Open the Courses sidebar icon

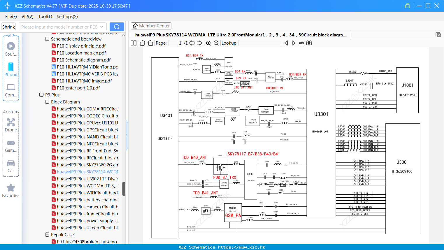pyautogui.click(x=11, y=49)
